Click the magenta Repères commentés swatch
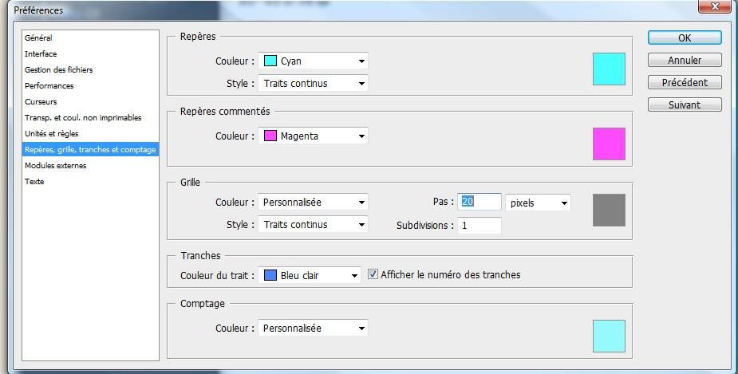Screen dimensions: 738x374 609,144
